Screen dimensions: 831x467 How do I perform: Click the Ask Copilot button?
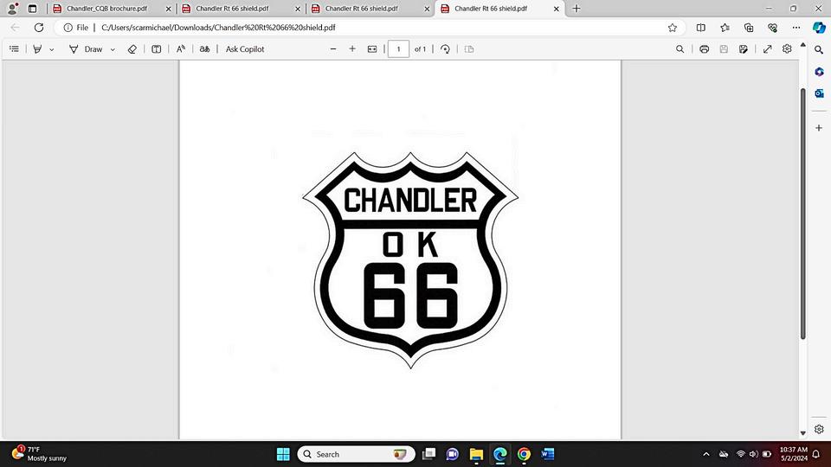point(245,48)
